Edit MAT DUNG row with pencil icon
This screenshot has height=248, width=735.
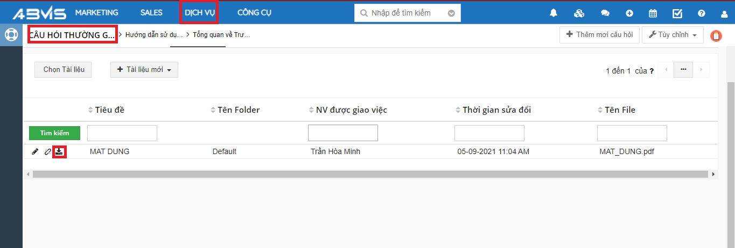35,152
